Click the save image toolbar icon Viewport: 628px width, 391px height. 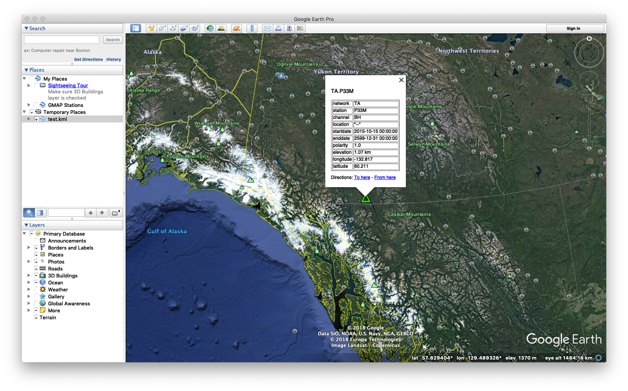tap(289, 28)
